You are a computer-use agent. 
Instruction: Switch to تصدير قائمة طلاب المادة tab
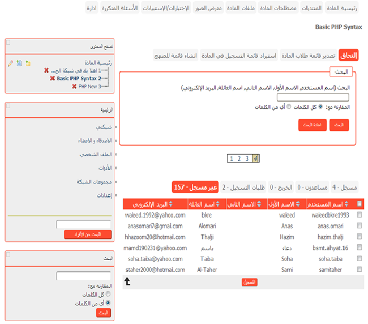(x=309, y=55)
